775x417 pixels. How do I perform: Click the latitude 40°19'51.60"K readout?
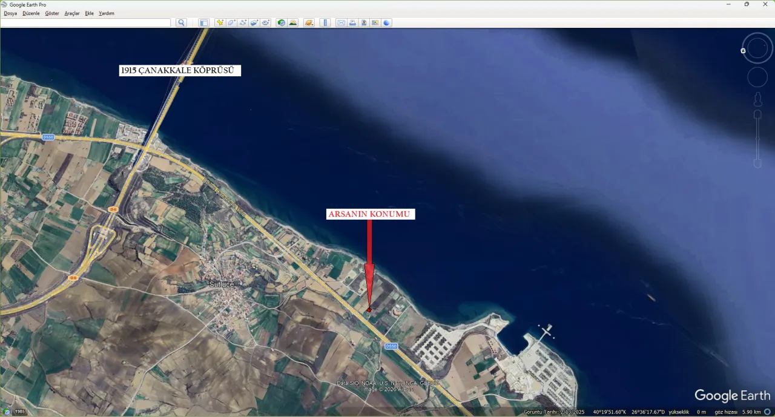[609, 412]
